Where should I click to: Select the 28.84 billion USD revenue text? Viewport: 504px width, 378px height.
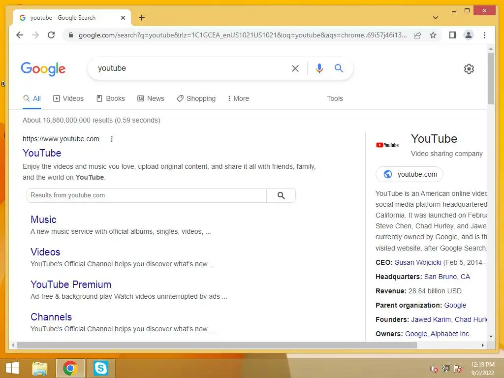coord(435,291)
